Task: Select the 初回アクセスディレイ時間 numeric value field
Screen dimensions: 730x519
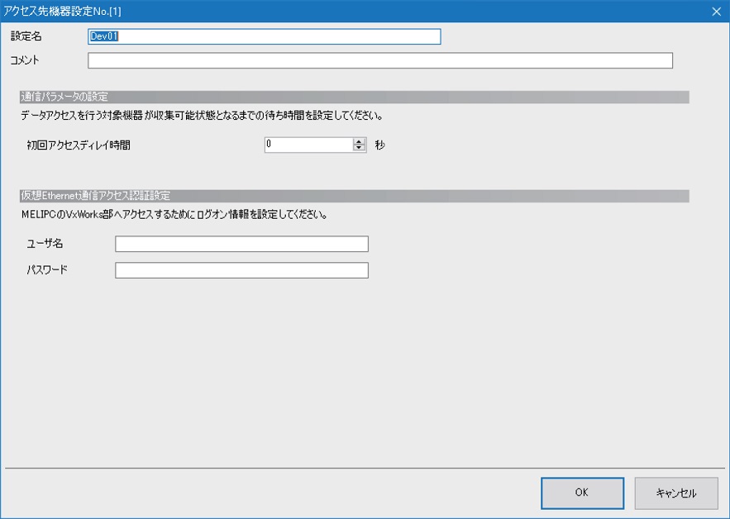Action: (x=308, y=145)
